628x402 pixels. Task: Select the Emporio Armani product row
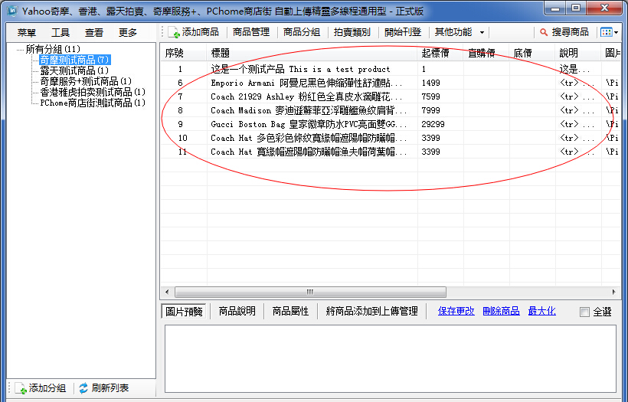pyautogui.click(x=391, y=83)
